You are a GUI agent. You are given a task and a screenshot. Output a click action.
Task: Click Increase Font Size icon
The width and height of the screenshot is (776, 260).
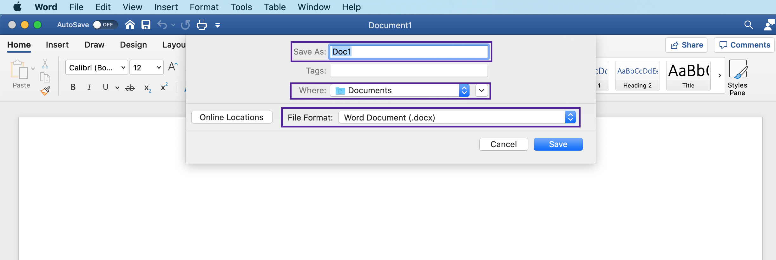pyautogui.click(x=173, y=67)
